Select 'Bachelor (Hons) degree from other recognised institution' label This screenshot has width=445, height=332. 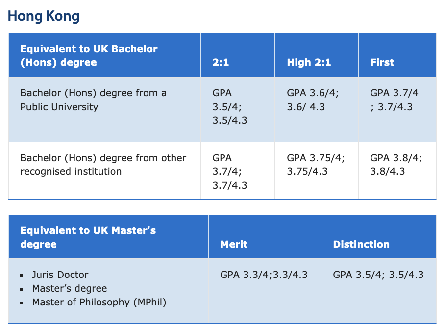point(103,165)
